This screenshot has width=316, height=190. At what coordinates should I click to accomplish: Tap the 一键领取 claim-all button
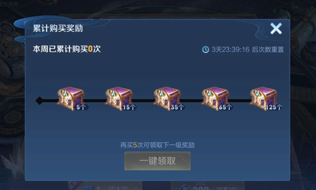[157, 161]
